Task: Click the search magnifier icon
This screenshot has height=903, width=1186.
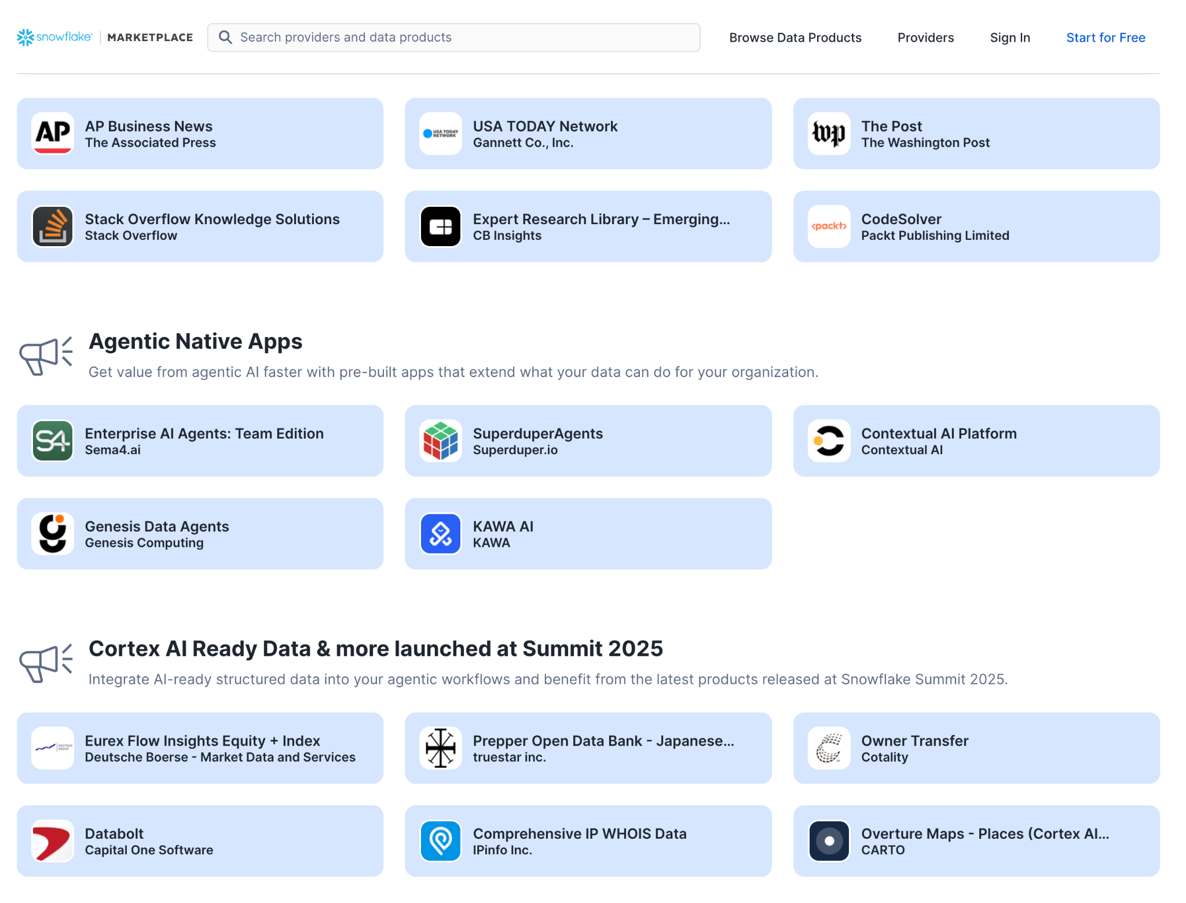Action: click(x=225, y=37)
